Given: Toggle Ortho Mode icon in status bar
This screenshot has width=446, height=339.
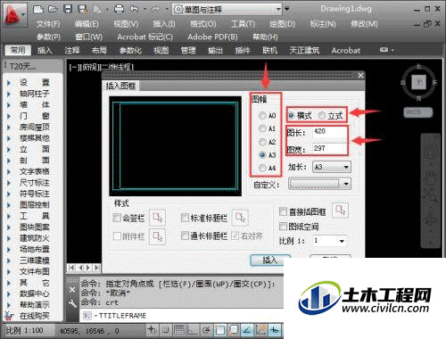Looking at the screenshot, I should click(x=193, y=330).
